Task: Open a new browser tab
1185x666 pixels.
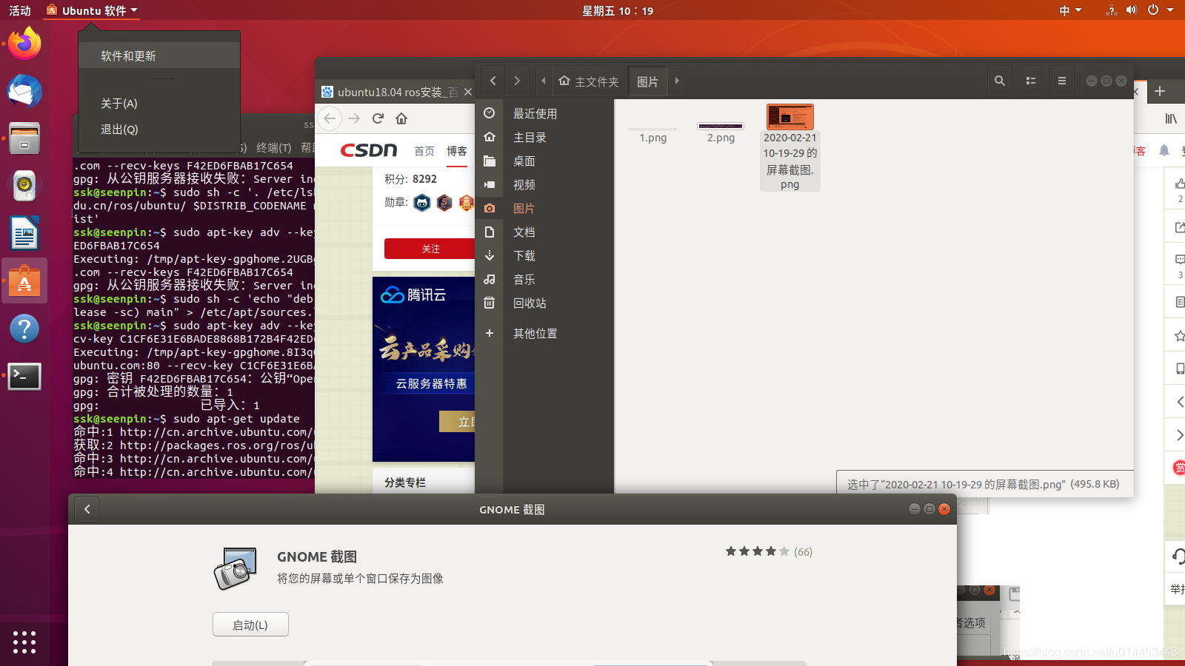Action: 1160,91
